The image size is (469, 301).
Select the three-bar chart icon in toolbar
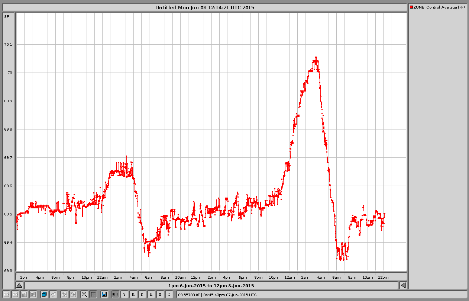pos(24,294)
